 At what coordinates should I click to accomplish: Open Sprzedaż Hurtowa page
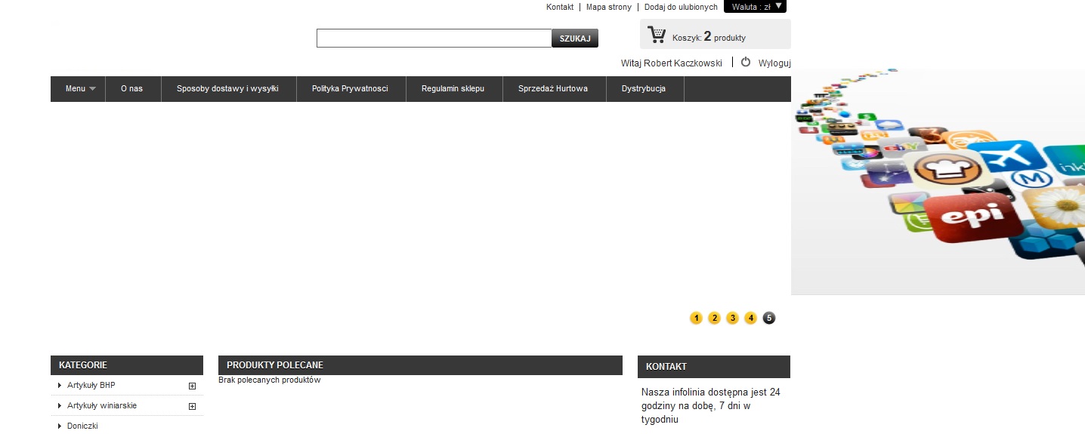pyautogui.click(x=553, y=88)
